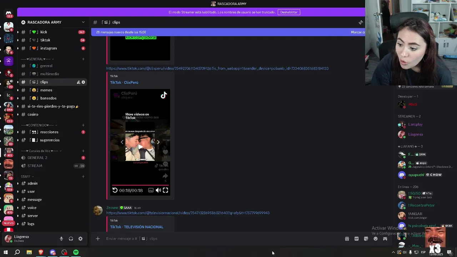The height and width of the screenshot is (257, 457).
Task: Mute the microphone in user panel
Action: click(61, 239)
